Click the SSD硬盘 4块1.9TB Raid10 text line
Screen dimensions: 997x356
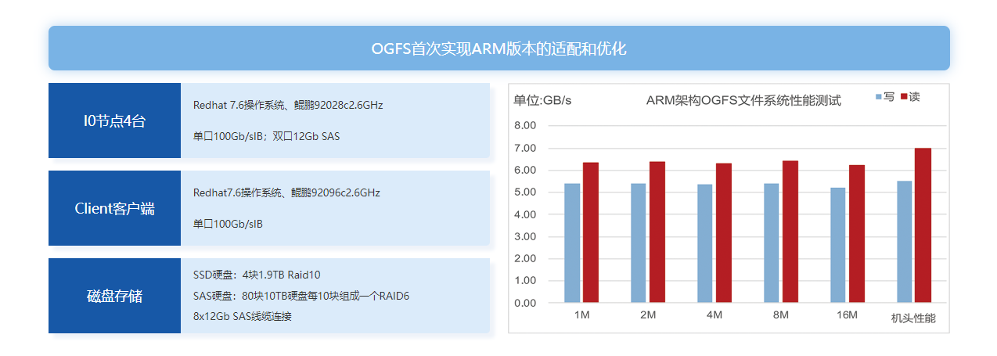[x=257, y=275]
